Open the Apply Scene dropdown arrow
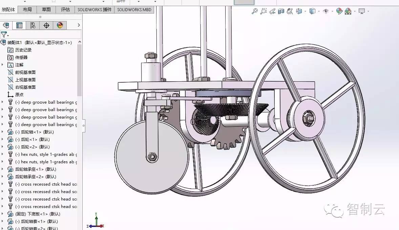Image resolution: width=399 pixels, height=230 pixels. tap(355, 12)
